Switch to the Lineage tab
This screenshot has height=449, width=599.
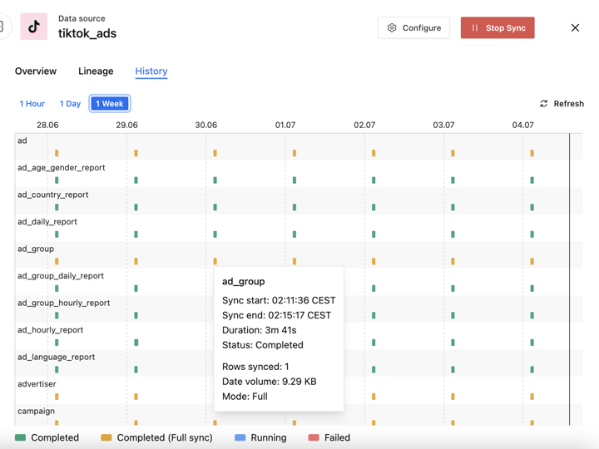pyautogui.click(x=96, y=72)
